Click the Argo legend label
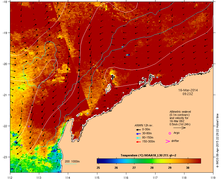The height and width of the screenshot is (179, 221). click(x=177, y=133)
